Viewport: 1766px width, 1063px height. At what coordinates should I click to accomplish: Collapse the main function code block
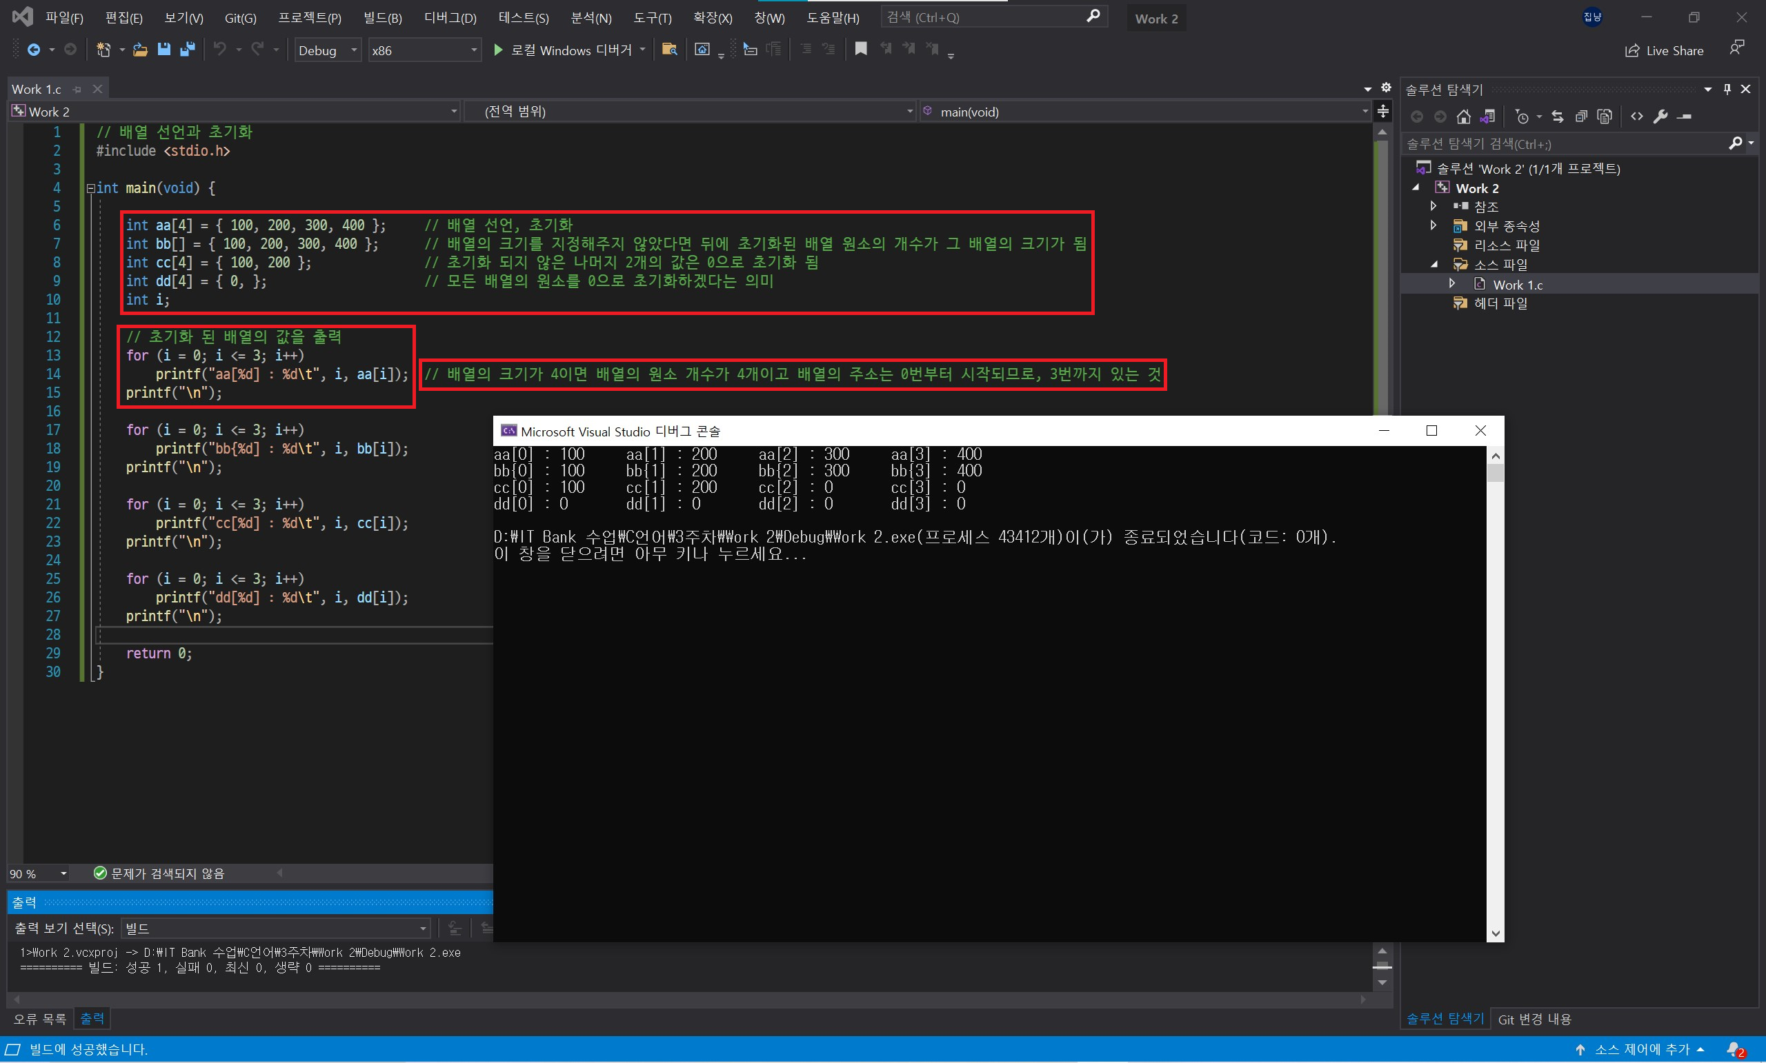tap(91, 188)
